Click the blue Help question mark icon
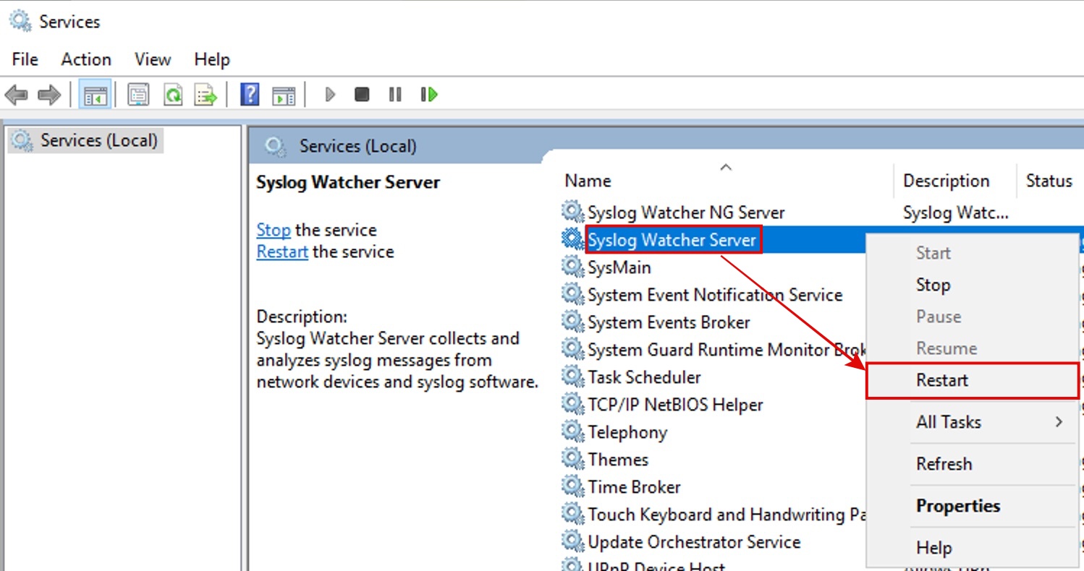Viewport: 1084px width, 571px height. (x=250, y=95)
